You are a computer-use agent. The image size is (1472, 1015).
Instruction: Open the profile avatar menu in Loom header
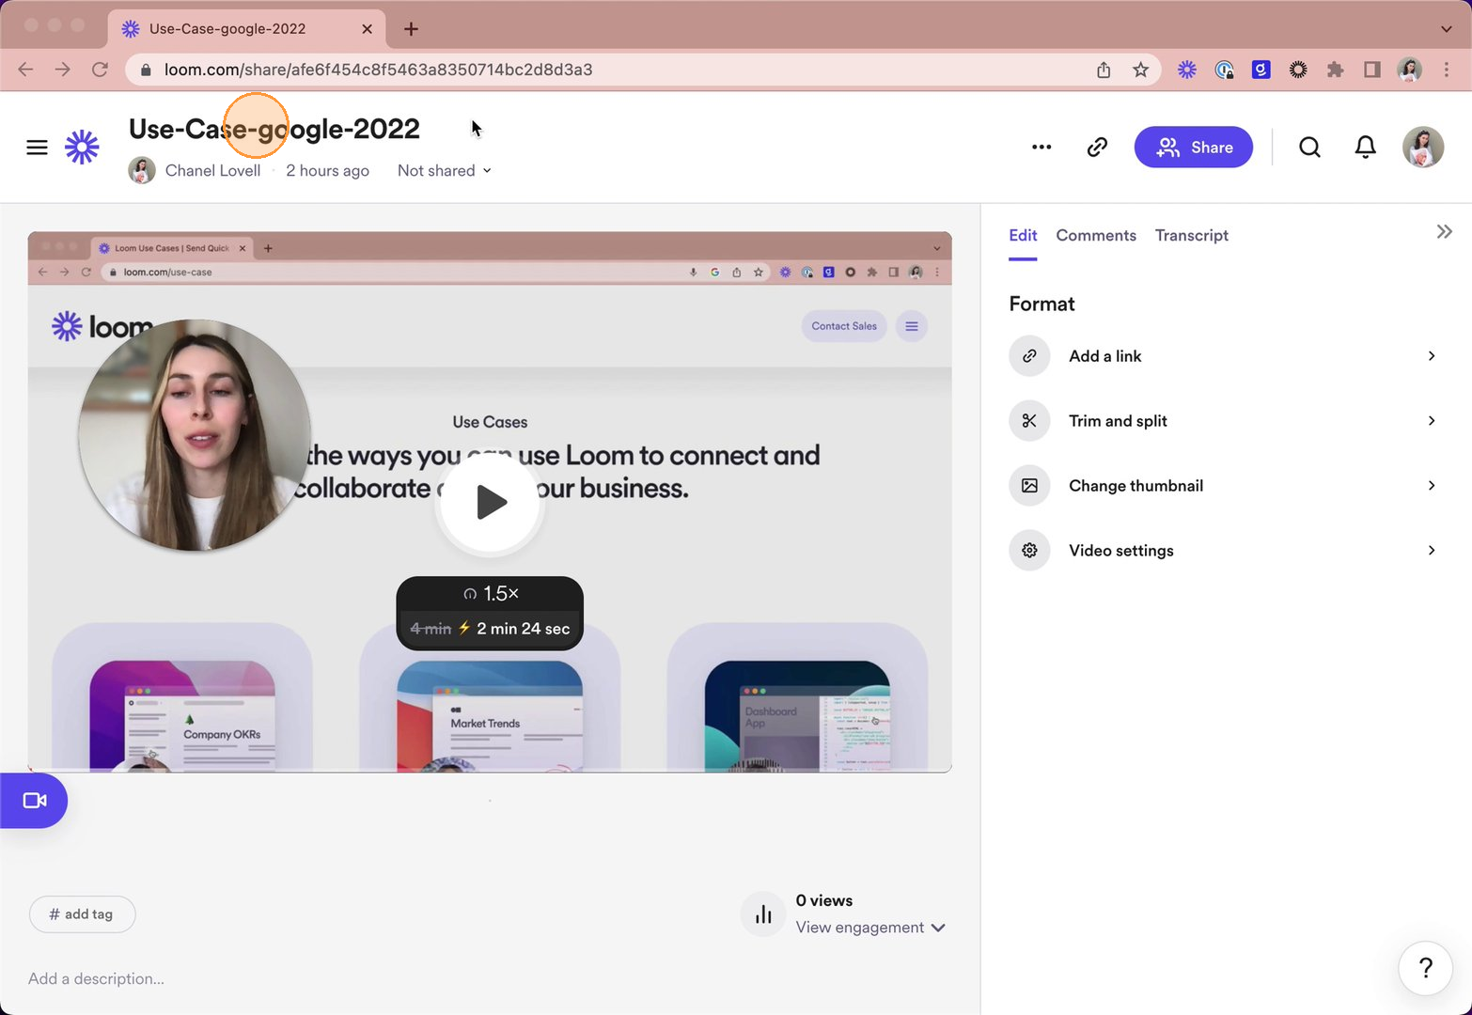coord(1423,147)
